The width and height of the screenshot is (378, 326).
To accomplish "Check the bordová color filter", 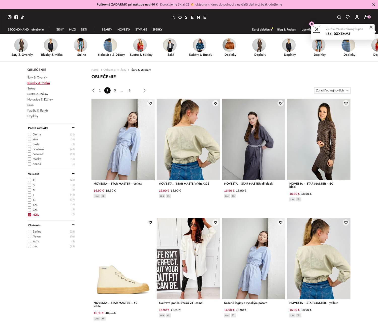I will [x=29, y=149].
